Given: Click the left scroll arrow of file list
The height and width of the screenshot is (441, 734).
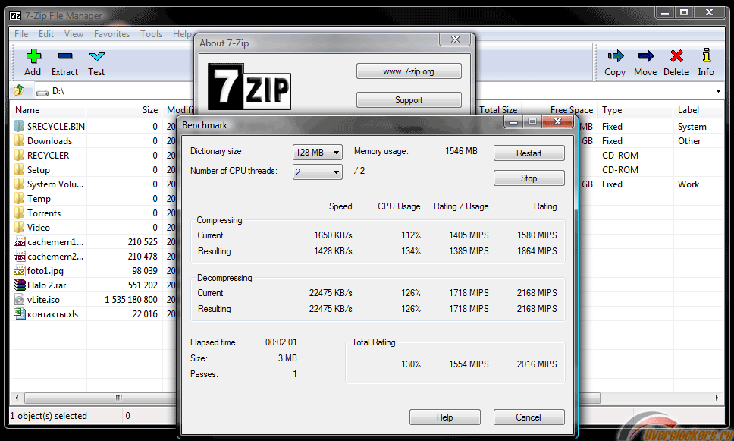Looking at the screenshot, I should (17, 398).
